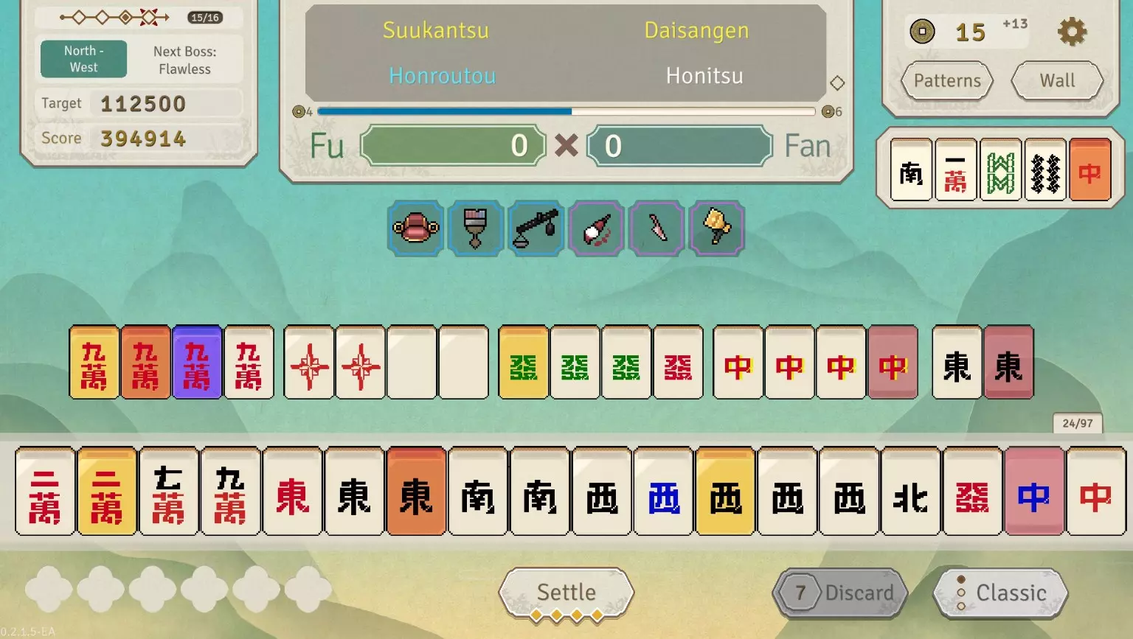Click the Discard button
The height and width of the screenshot is (639, 1133).
(x=840, y=593)
